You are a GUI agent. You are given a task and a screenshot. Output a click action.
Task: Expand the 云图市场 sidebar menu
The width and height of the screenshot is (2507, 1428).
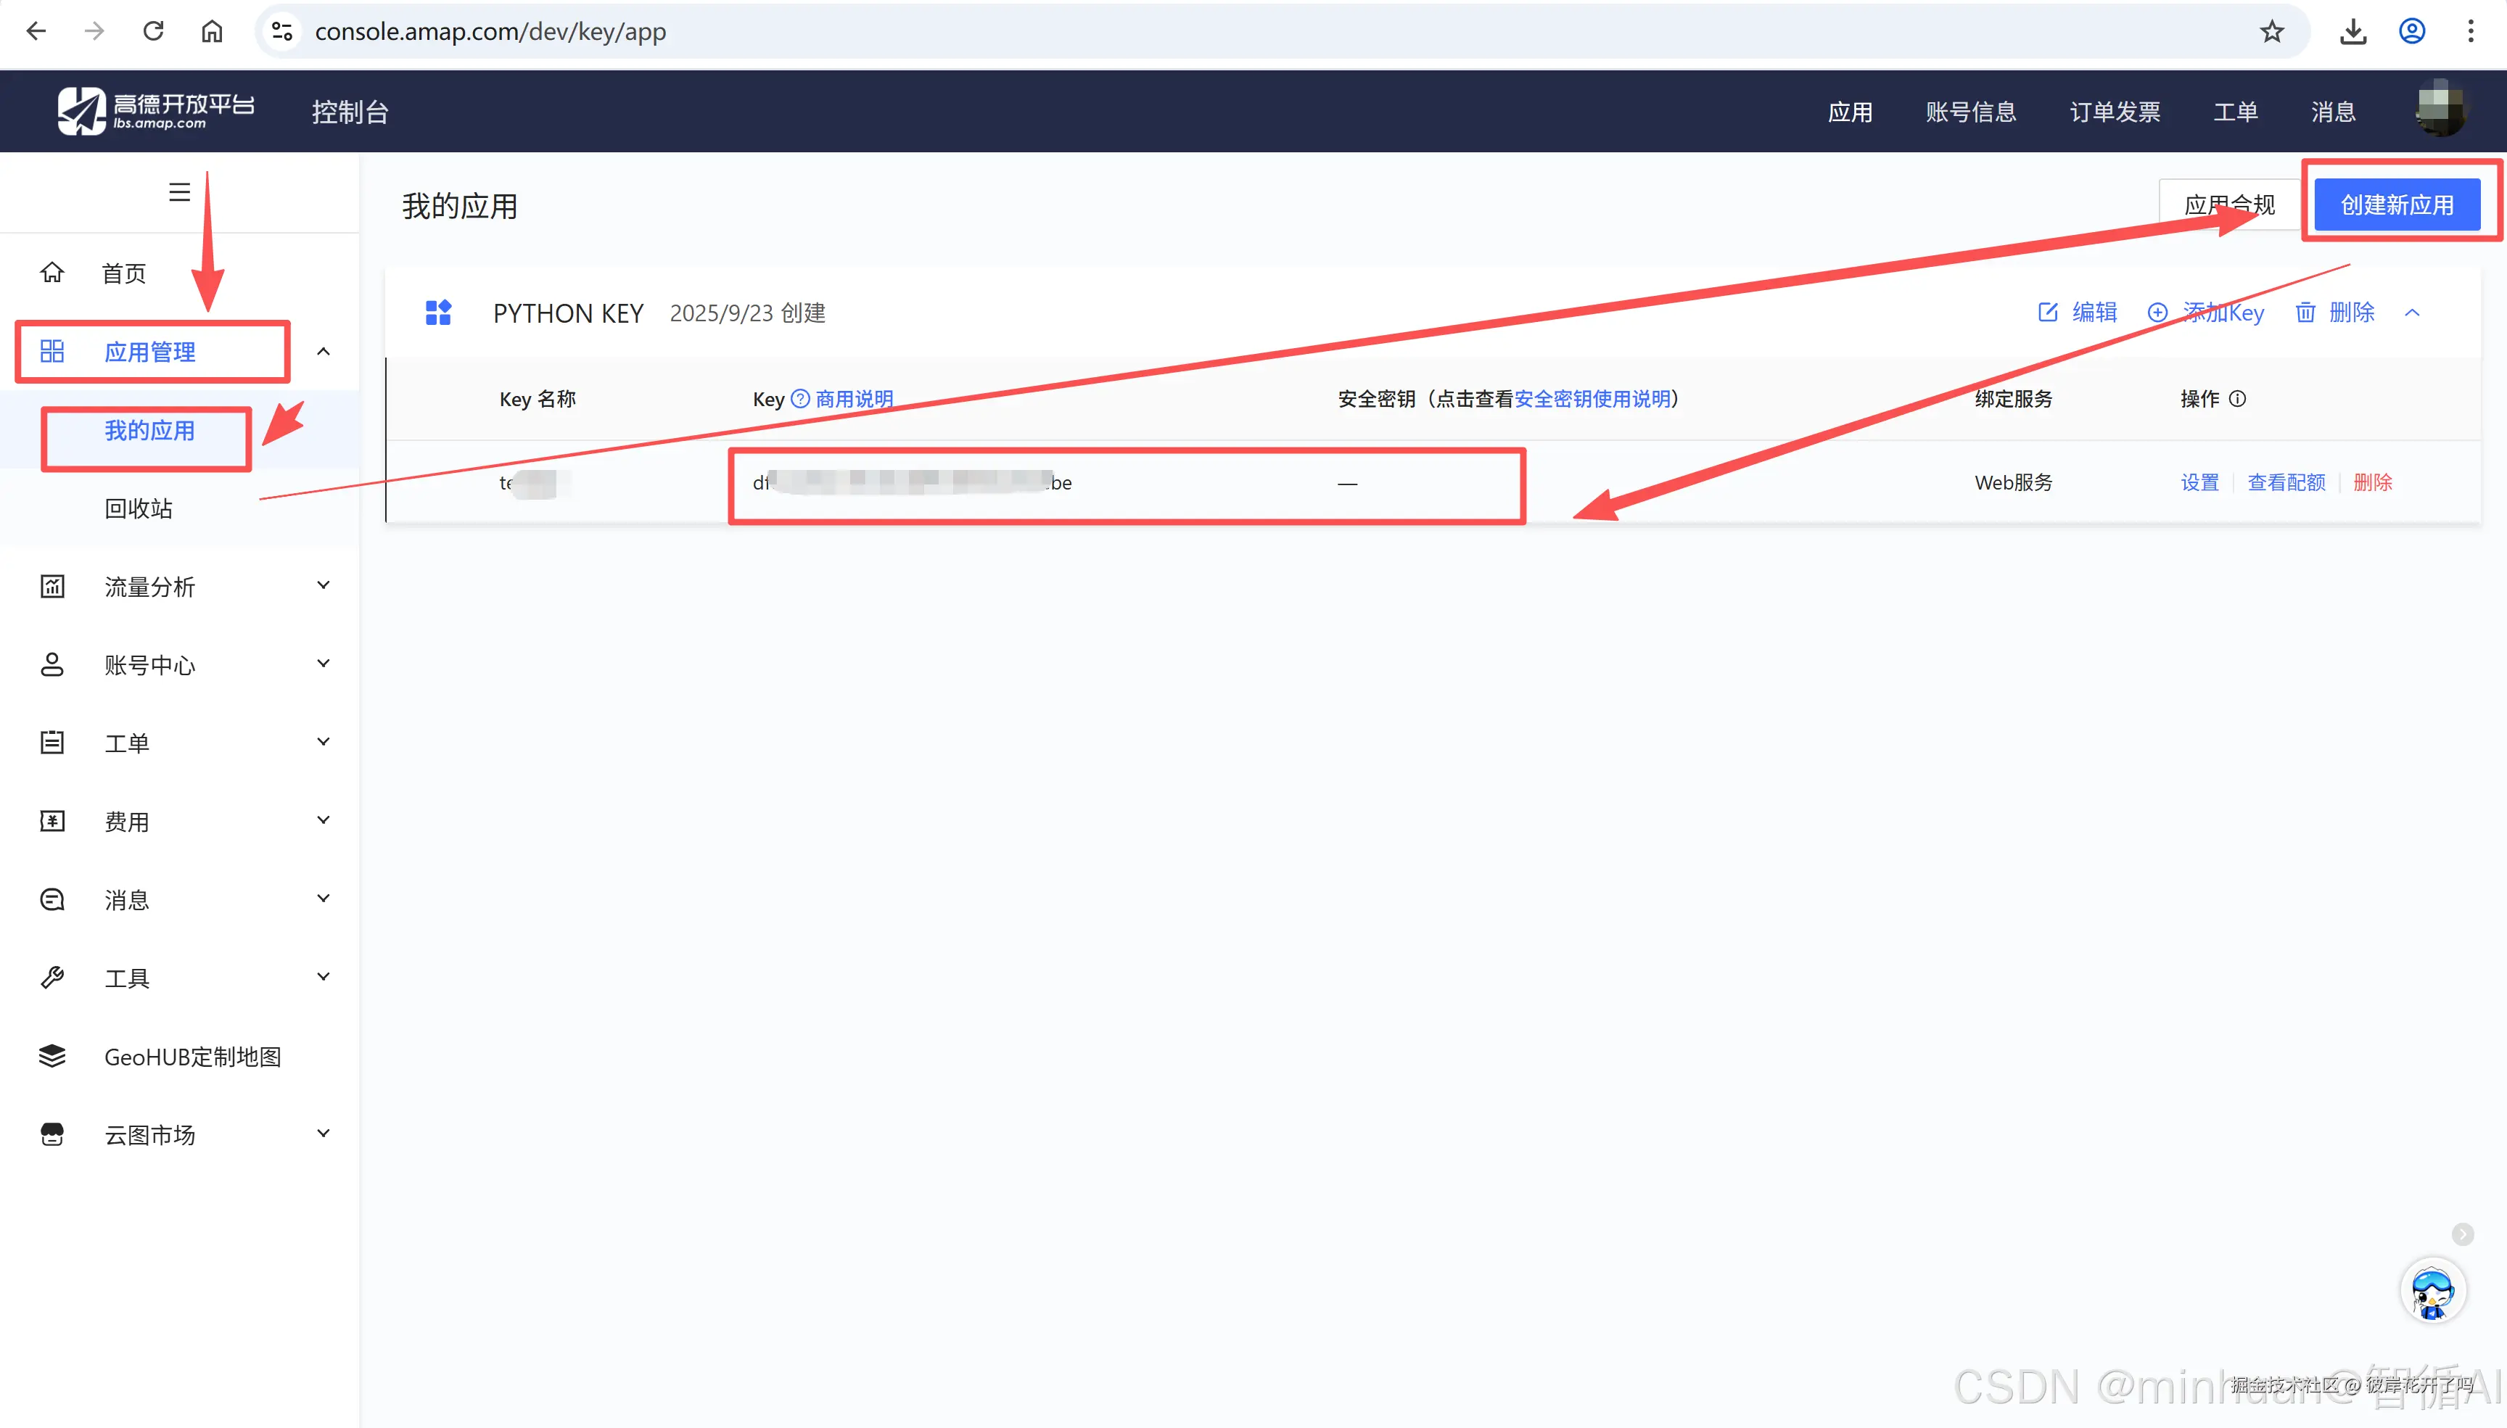(323, 1134)
